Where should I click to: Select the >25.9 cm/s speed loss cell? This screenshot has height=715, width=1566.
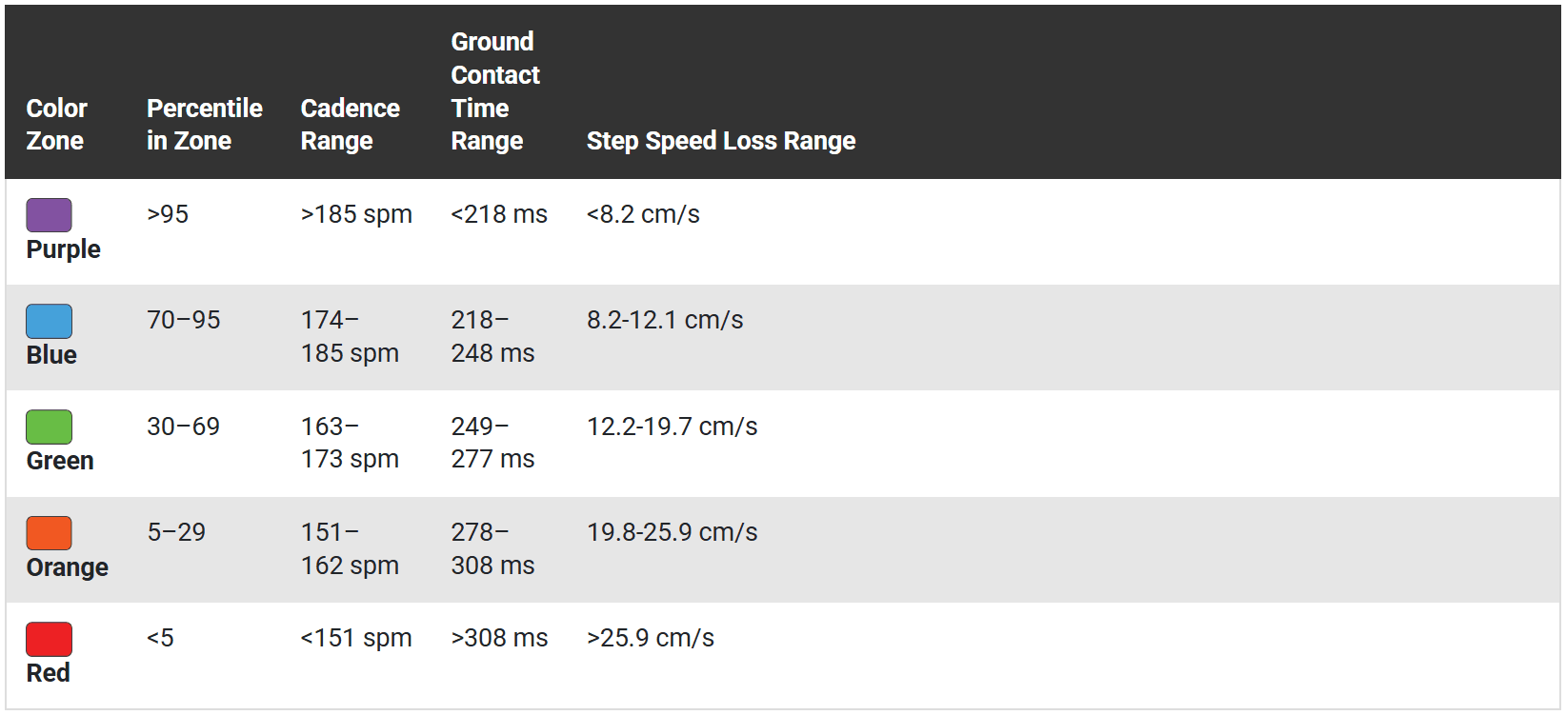(x=650, y=638)
